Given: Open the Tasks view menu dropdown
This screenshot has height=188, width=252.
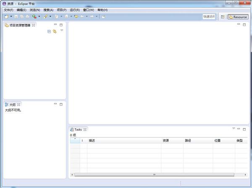Looking at the screenshot, I should coord(234,129).
